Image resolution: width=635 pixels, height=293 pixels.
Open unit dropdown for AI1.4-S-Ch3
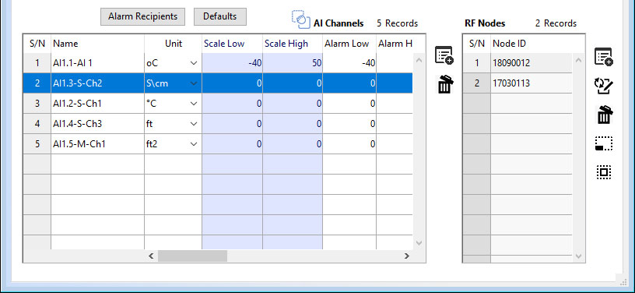(x=194, y=124)
